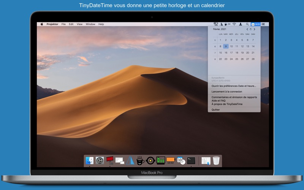This screenshot has height=190, width=304.
Task: Click the user silhouette menu bar icon
Action: point(241,24)
